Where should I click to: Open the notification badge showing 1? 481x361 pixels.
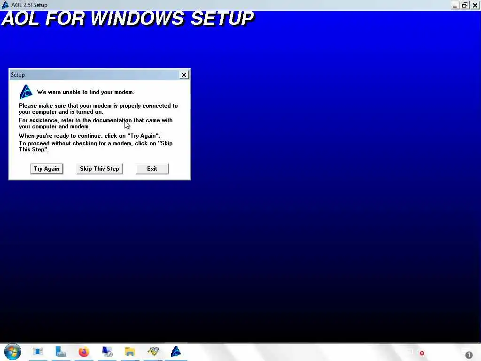(x=469, y=355)
